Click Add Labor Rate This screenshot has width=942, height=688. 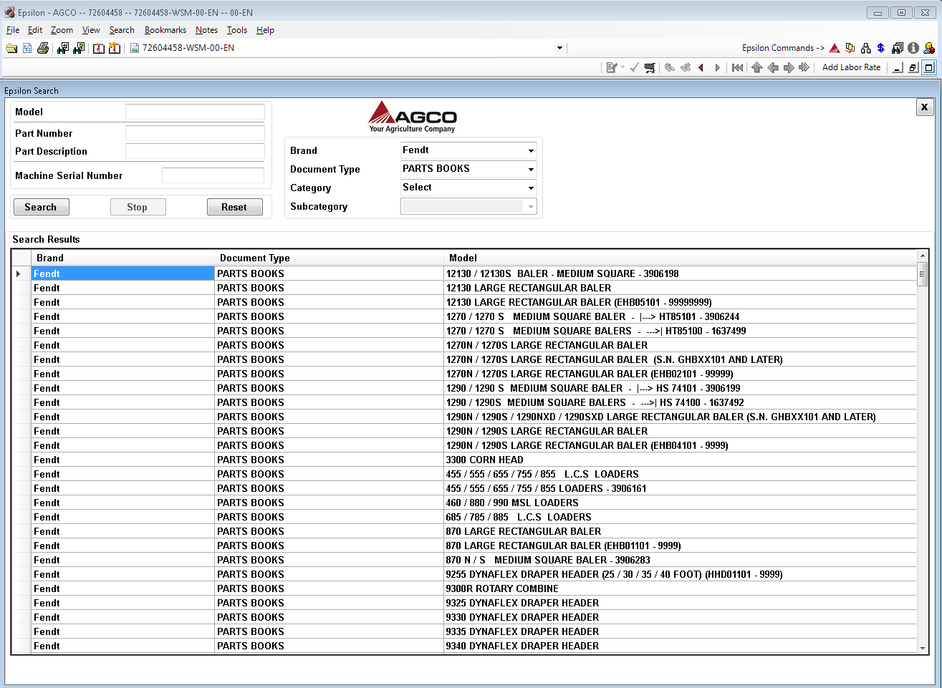tap(851, 67)
